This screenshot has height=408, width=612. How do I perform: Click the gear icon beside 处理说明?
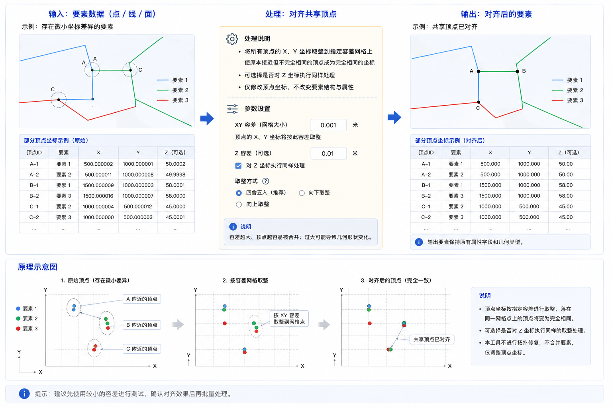tap(232, 39)
